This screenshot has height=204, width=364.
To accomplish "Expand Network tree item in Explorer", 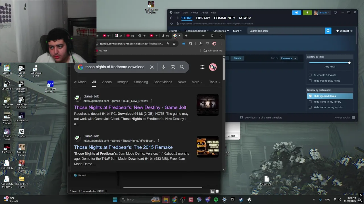I will tap(71, 176).
